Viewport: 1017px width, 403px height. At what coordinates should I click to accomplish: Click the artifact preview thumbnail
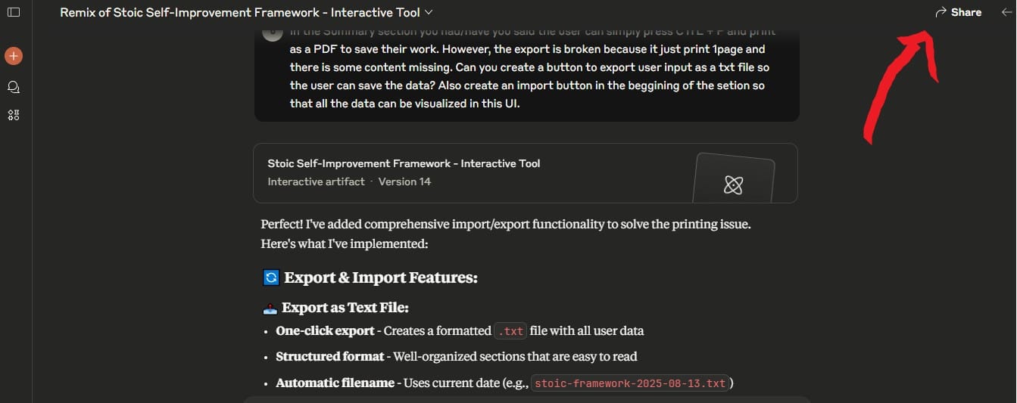pos(734,179)
